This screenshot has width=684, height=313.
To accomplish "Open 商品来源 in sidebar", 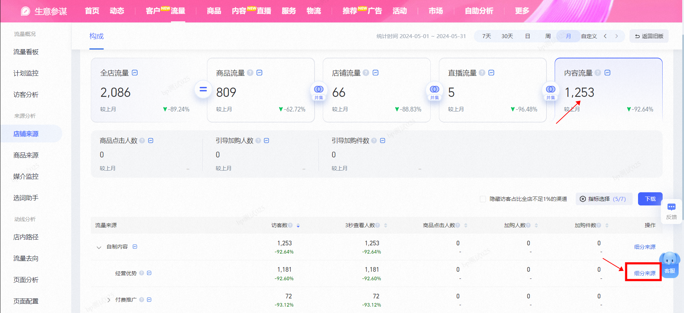I will click(x=26, y=155).
